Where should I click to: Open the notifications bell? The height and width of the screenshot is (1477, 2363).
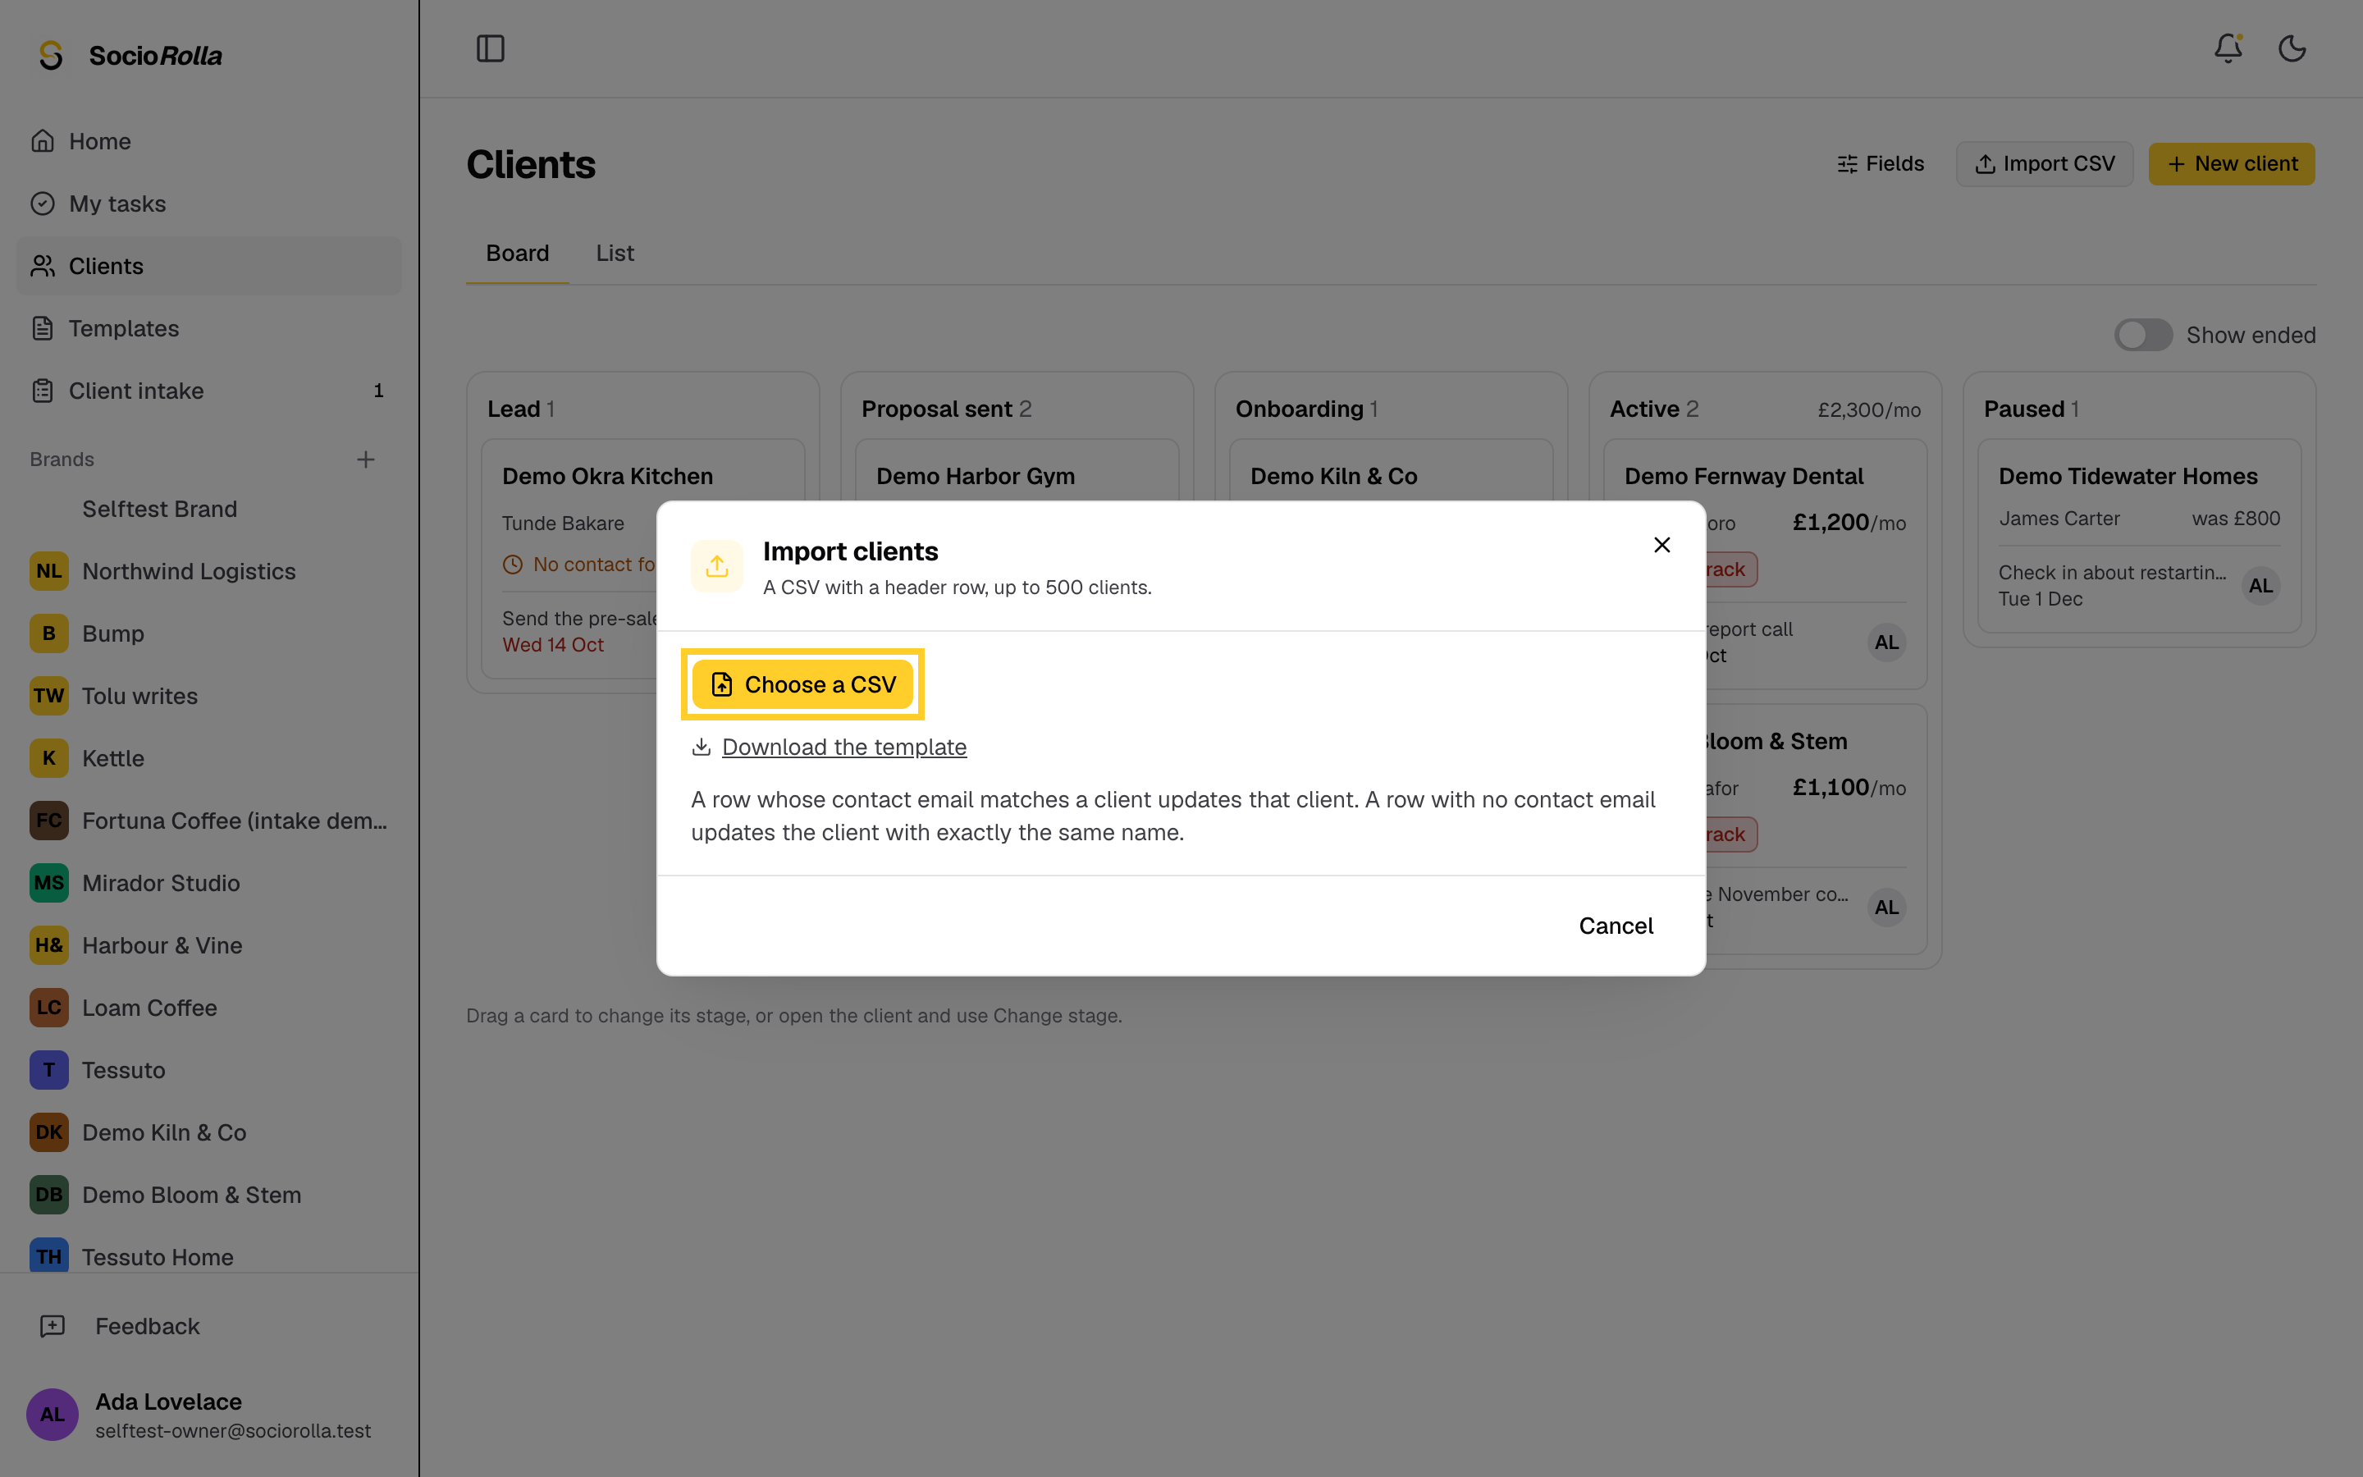pyautogui.click(x=2228, y=49)
